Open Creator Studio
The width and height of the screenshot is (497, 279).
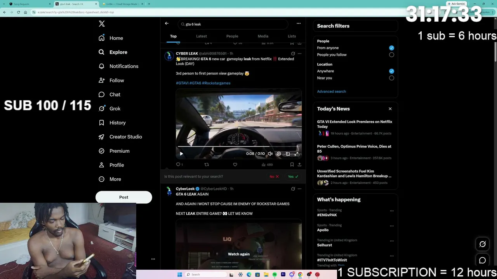(x=120, y=137)
